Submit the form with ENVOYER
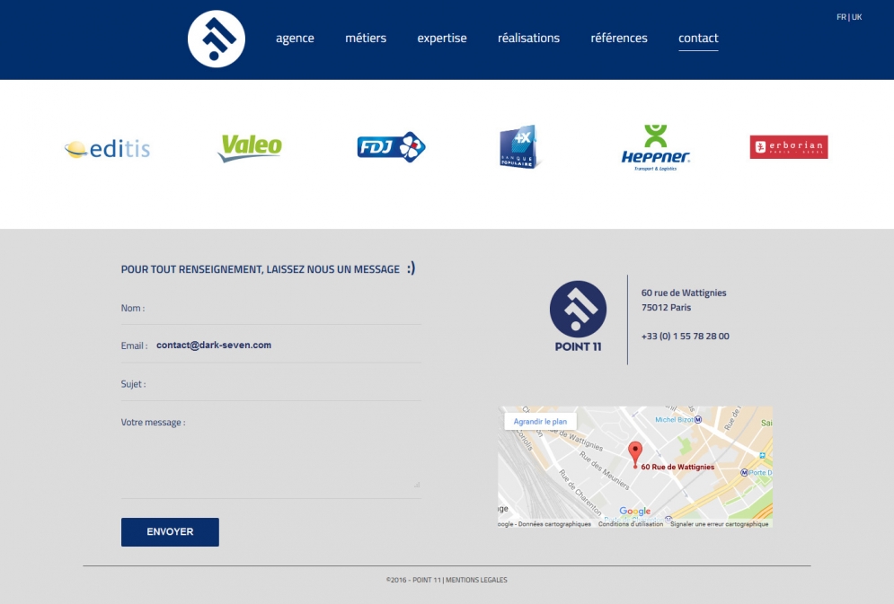Image resolution: width=894 pixels, height=604 pixels. click(170, 531)
